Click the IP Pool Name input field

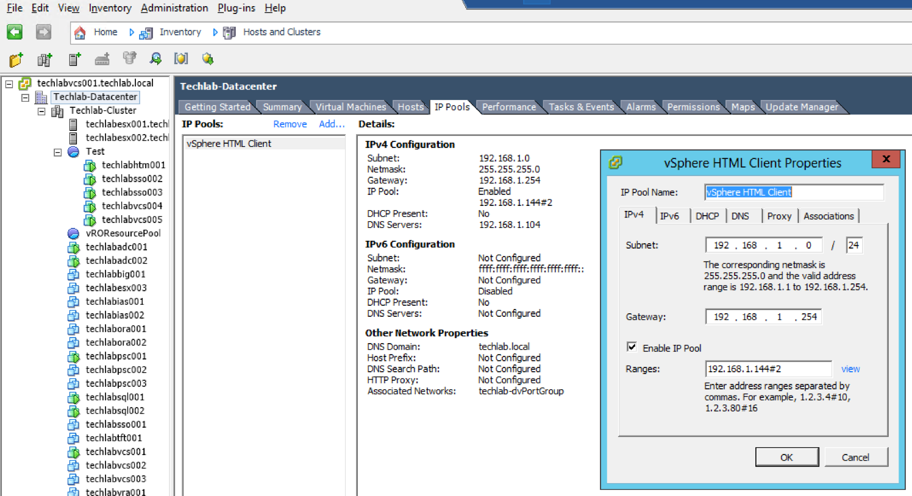(x=794, y=192)
